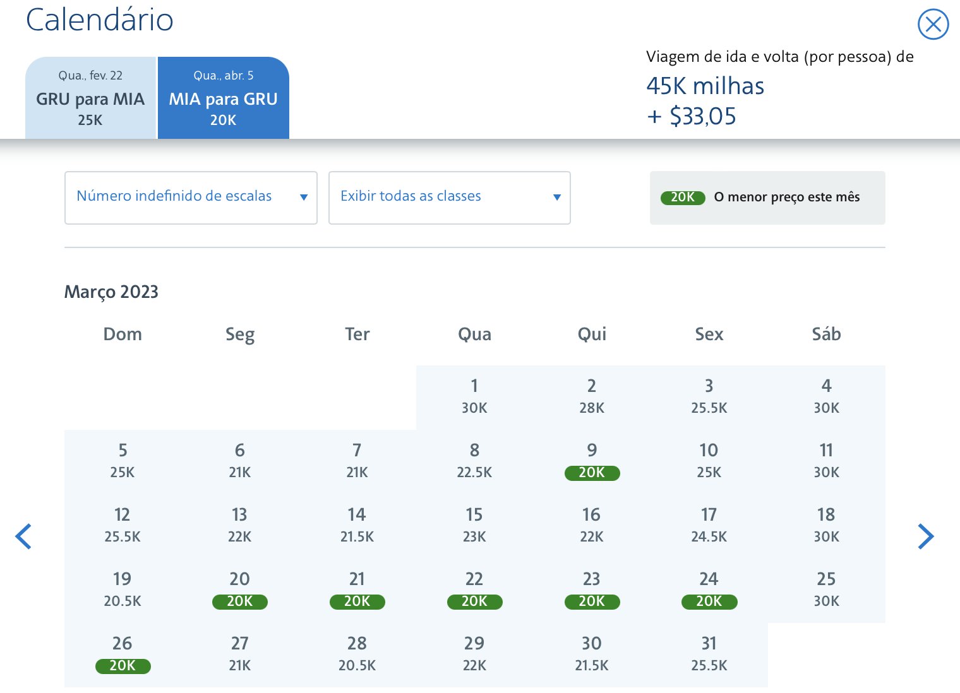Select March 1 at 30K

click(x=474, y=397)
